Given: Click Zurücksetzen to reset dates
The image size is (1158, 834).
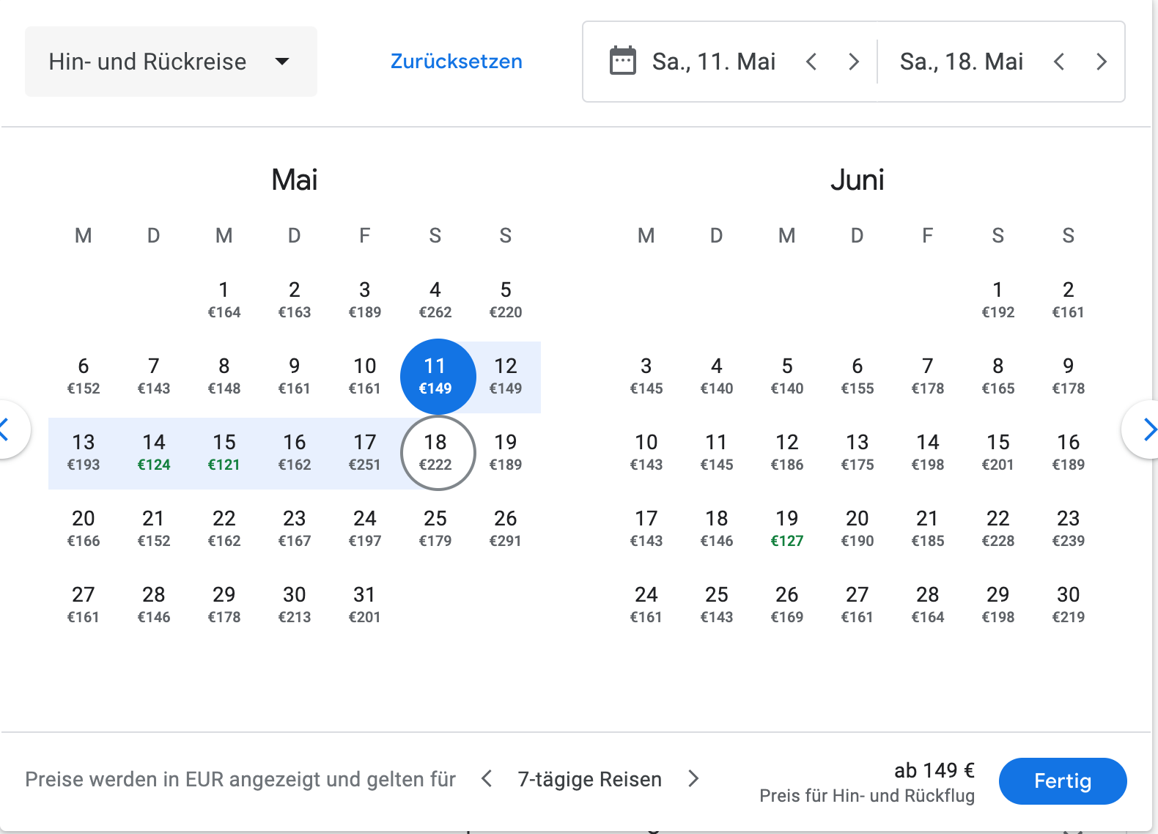Looking at the screenshot, I should pyautogui.click(x=456, y=62).
